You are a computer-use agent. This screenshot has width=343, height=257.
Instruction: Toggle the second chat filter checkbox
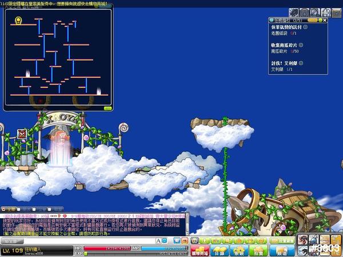click(34, 210)
